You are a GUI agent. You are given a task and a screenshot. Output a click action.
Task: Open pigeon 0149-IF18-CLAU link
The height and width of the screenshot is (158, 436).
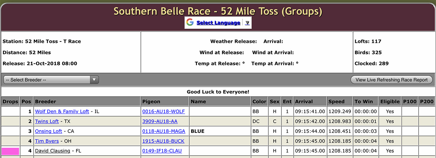162,151
